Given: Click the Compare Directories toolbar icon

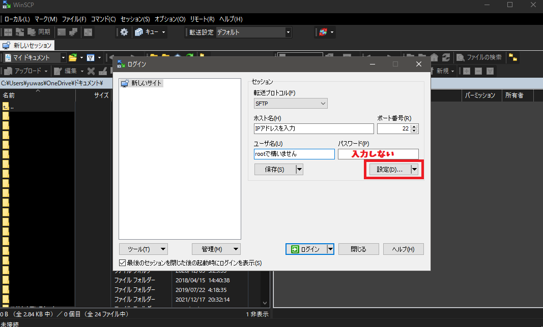Looking at the screenshot, I should (x=8, y=32).
